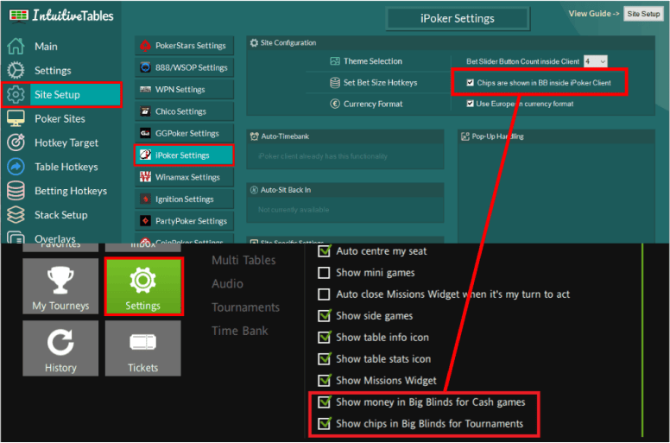Toggle Show money in Big Blinds checkbox
Screen dimensions: 670x443
[x=324, y=402]
